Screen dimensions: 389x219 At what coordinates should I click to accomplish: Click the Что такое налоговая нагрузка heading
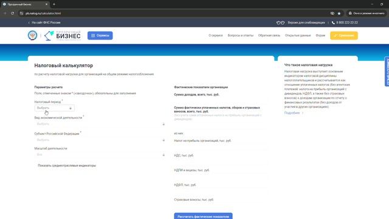(308, 65)
